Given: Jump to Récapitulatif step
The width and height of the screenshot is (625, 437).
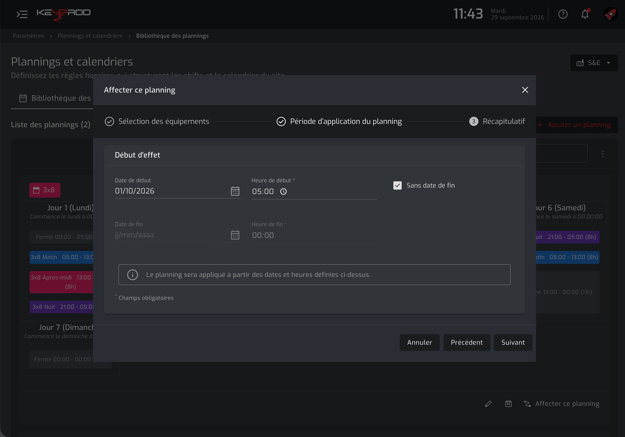Looking at the screenshot, I should (497, 121).
